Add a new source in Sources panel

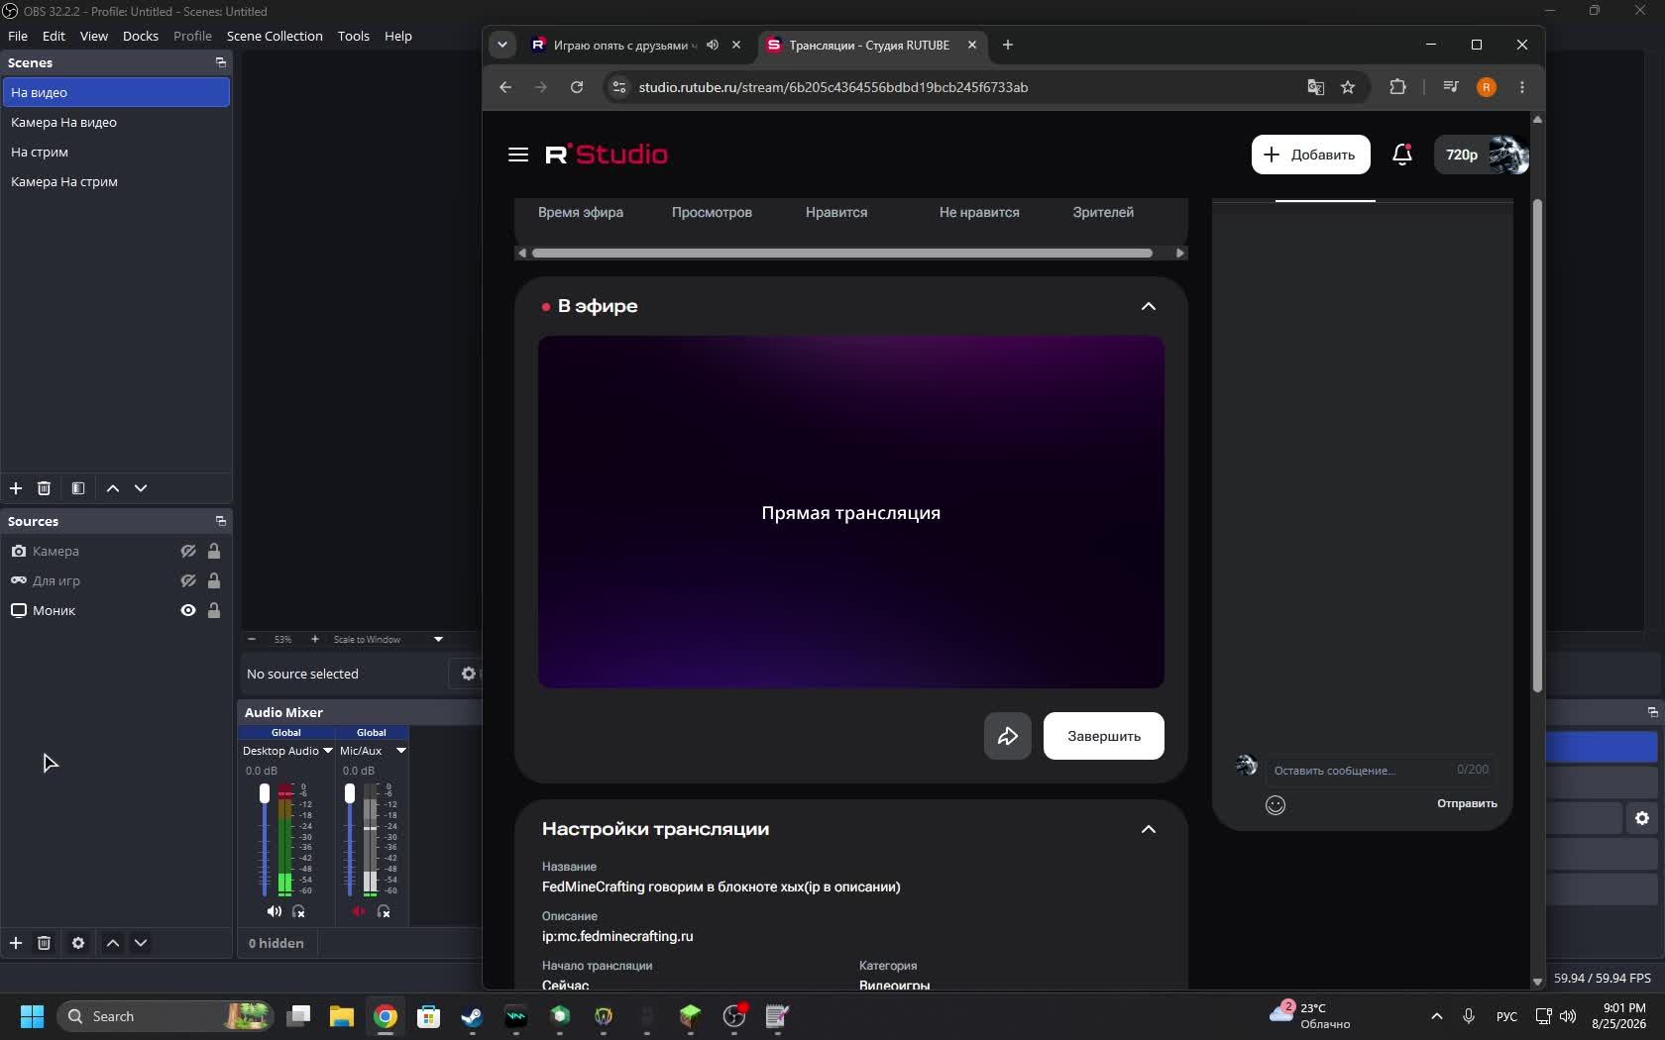pyautogui.click(x=16, y=943)
